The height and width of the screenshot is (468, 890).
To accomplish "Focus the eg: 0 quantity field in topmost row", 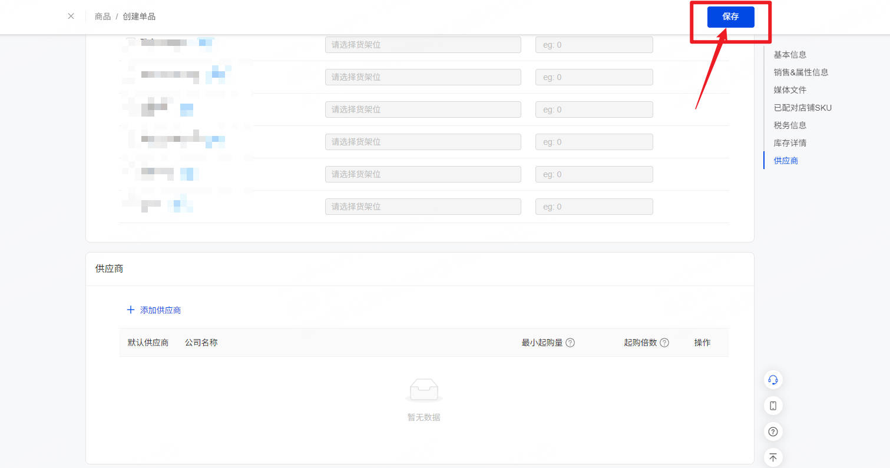I will [x=594, y=45].
